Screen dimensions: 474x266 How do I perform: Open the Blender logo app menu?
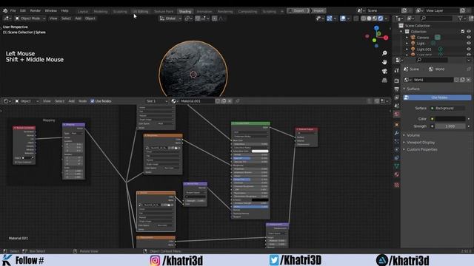[x=5, y=10]
